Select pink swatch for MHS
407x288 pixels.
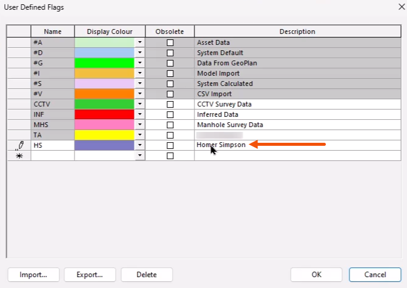[105, 125]
